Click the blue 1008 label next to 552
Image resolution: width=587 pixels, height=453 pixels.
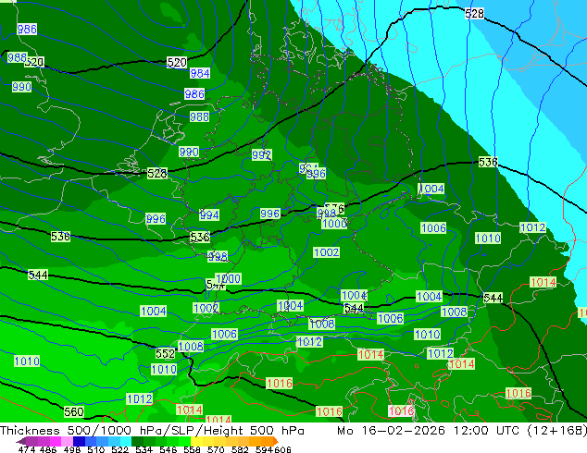click(191, 347)
